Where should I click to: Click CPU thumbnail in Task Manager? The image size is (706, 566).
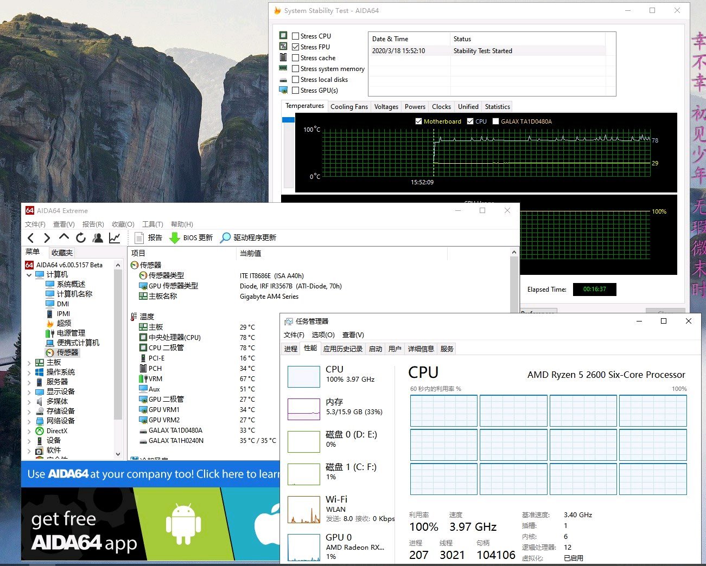click(304, 376)
